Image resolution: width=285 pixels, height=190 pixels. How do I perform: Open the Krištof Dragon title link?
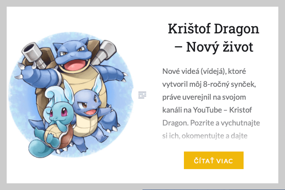214,38
